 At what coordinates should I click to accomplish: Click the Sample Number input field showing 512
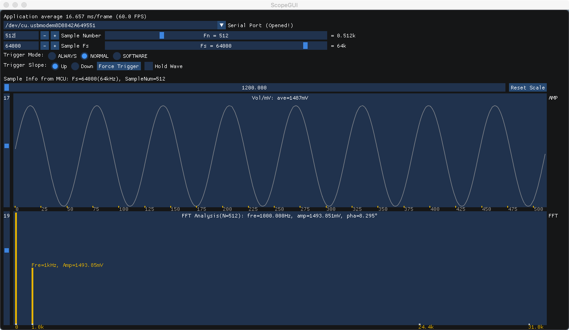pos(21,36)
